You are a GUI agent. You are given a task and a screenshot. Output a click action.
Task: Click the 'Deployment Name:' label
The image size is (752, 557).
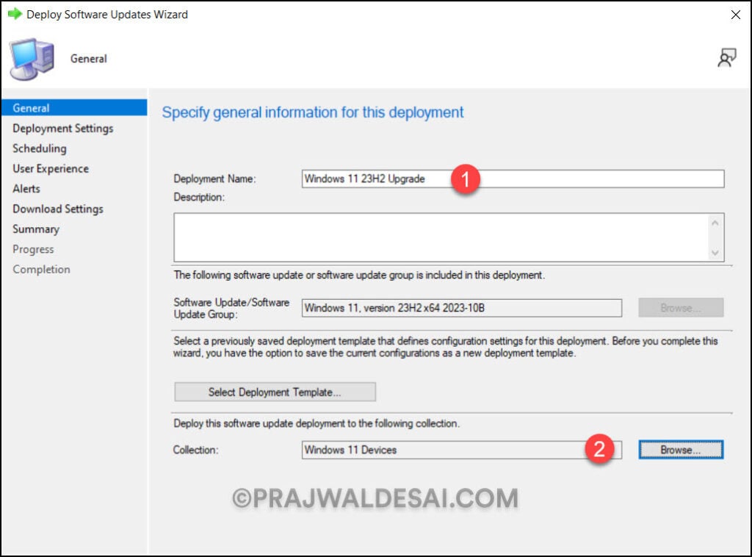click(214, 179)
